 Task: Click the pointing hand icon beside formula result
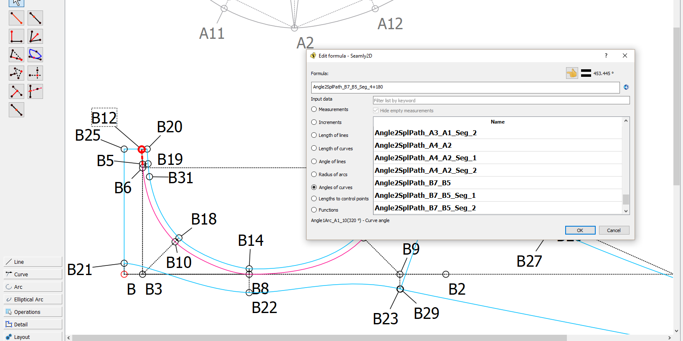(x=572, y=73)
